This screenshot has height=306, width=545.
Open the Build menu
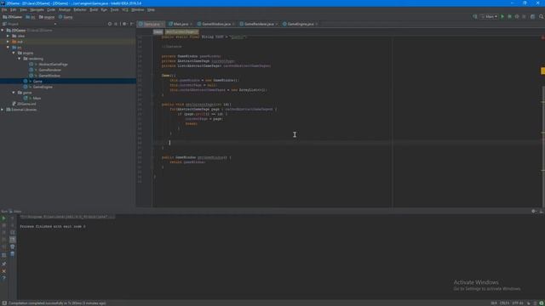(x=94, y=9)
